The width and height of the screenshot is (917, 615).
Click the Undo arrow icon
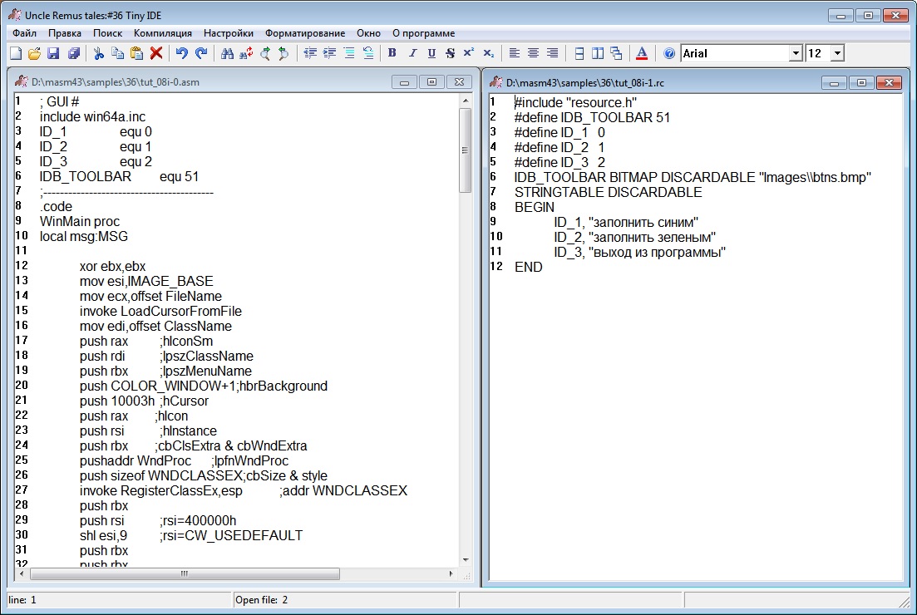181,53
